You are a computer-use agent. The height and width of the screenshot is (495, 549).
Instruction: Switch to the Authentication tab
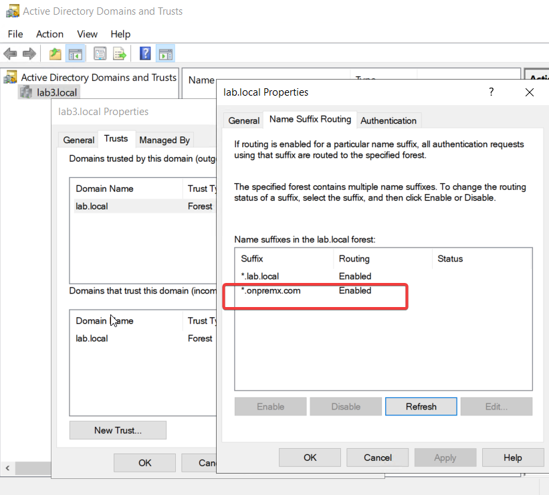pyautogui.click(x=389, y=120)
